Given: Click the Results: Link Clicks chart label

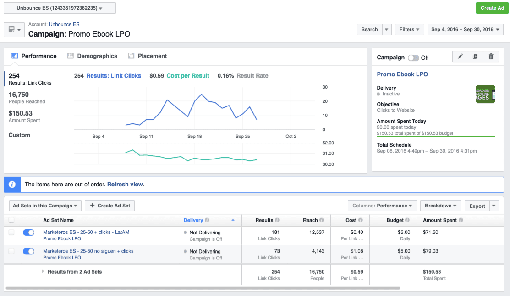Looking at the screenshot, I should [x=114, y=75].
